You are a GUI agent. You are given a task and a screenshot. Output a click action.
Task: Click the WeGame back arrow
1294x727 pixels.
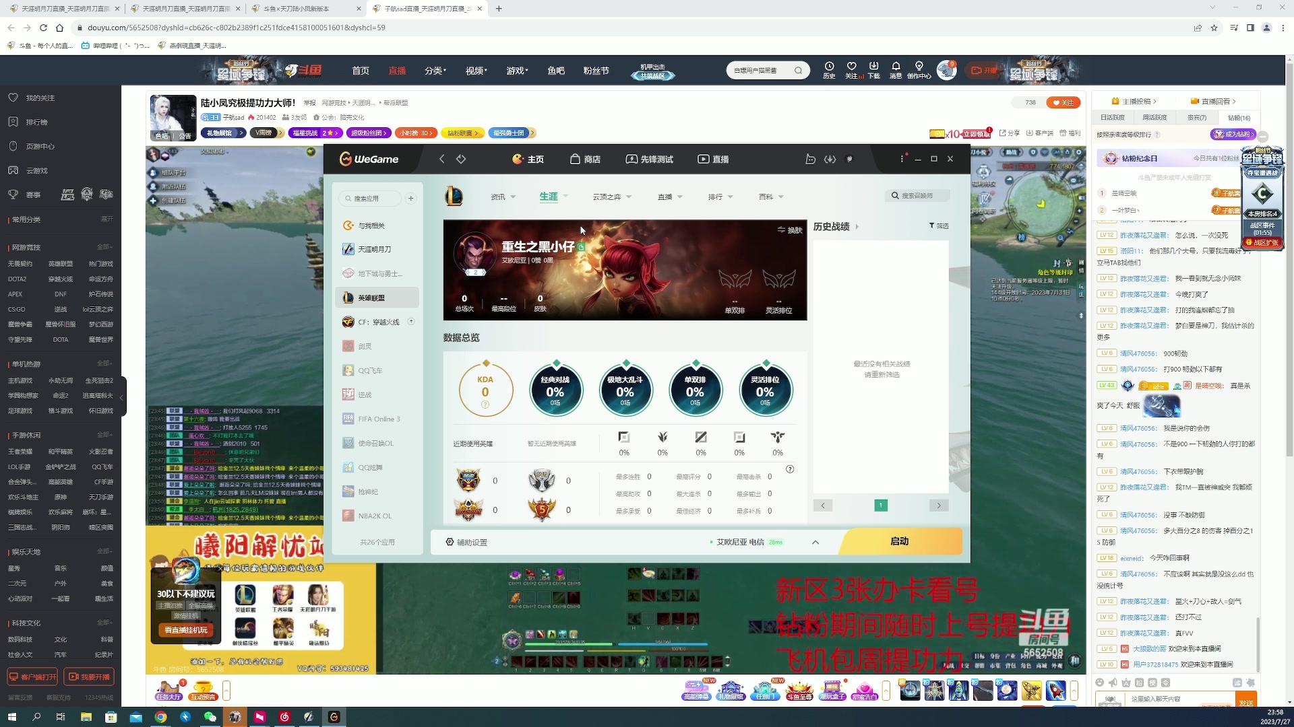click(x=441, y=159)
